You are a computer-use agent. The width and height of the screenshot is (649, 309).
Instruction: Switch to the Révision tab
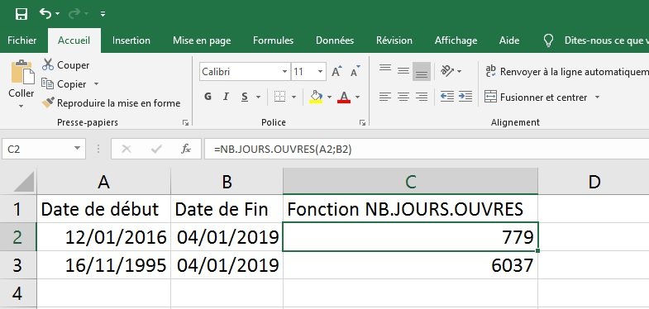click(x=394, y=40)
